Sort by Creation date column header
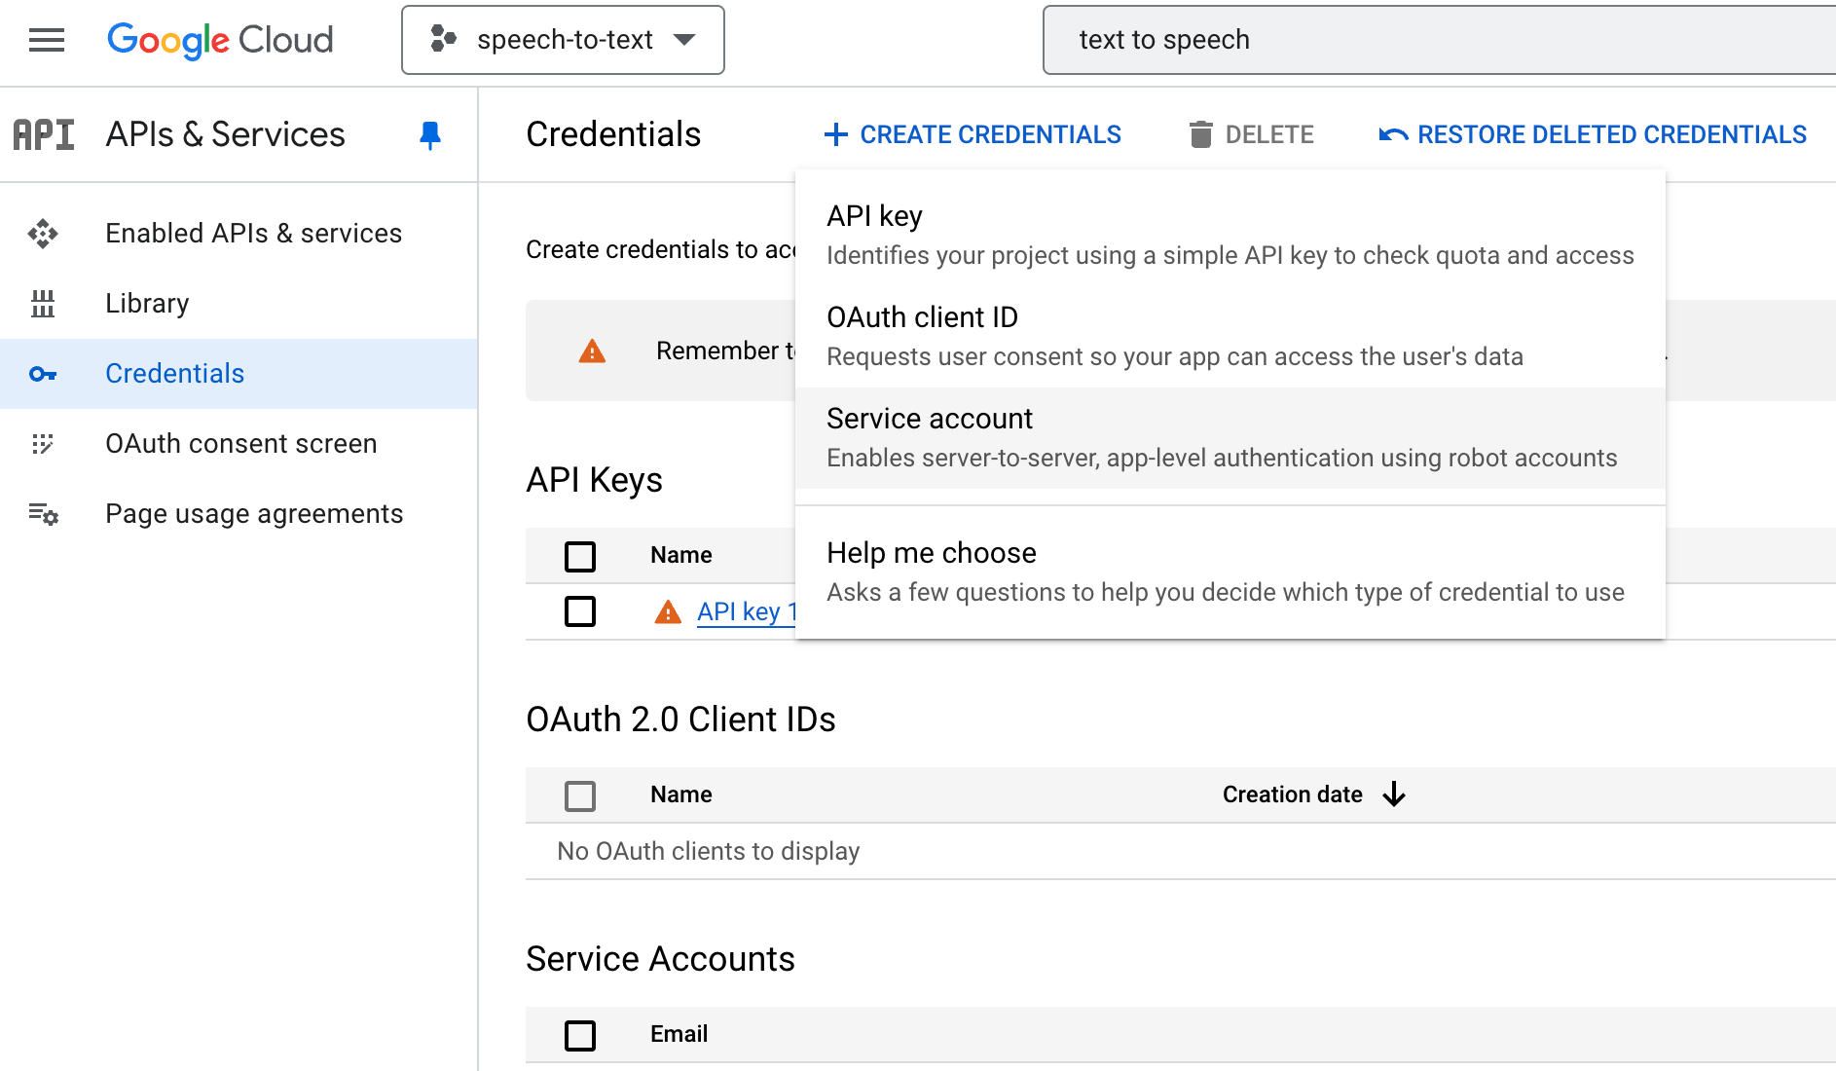This screenshot has height=1071, width=1836. coord(1292,794)
